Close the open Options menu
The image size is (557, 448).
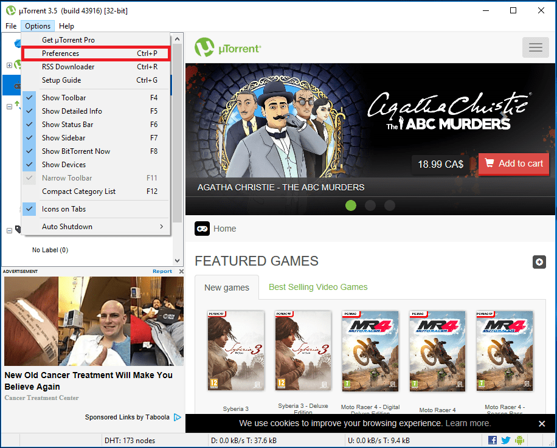38,26
